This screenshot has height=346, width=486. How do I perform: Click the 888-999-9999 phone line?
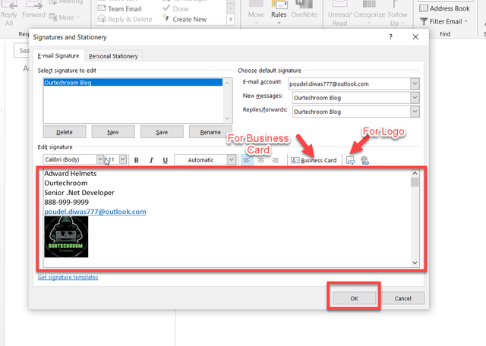pyautogui.click(x=66, y=203)
